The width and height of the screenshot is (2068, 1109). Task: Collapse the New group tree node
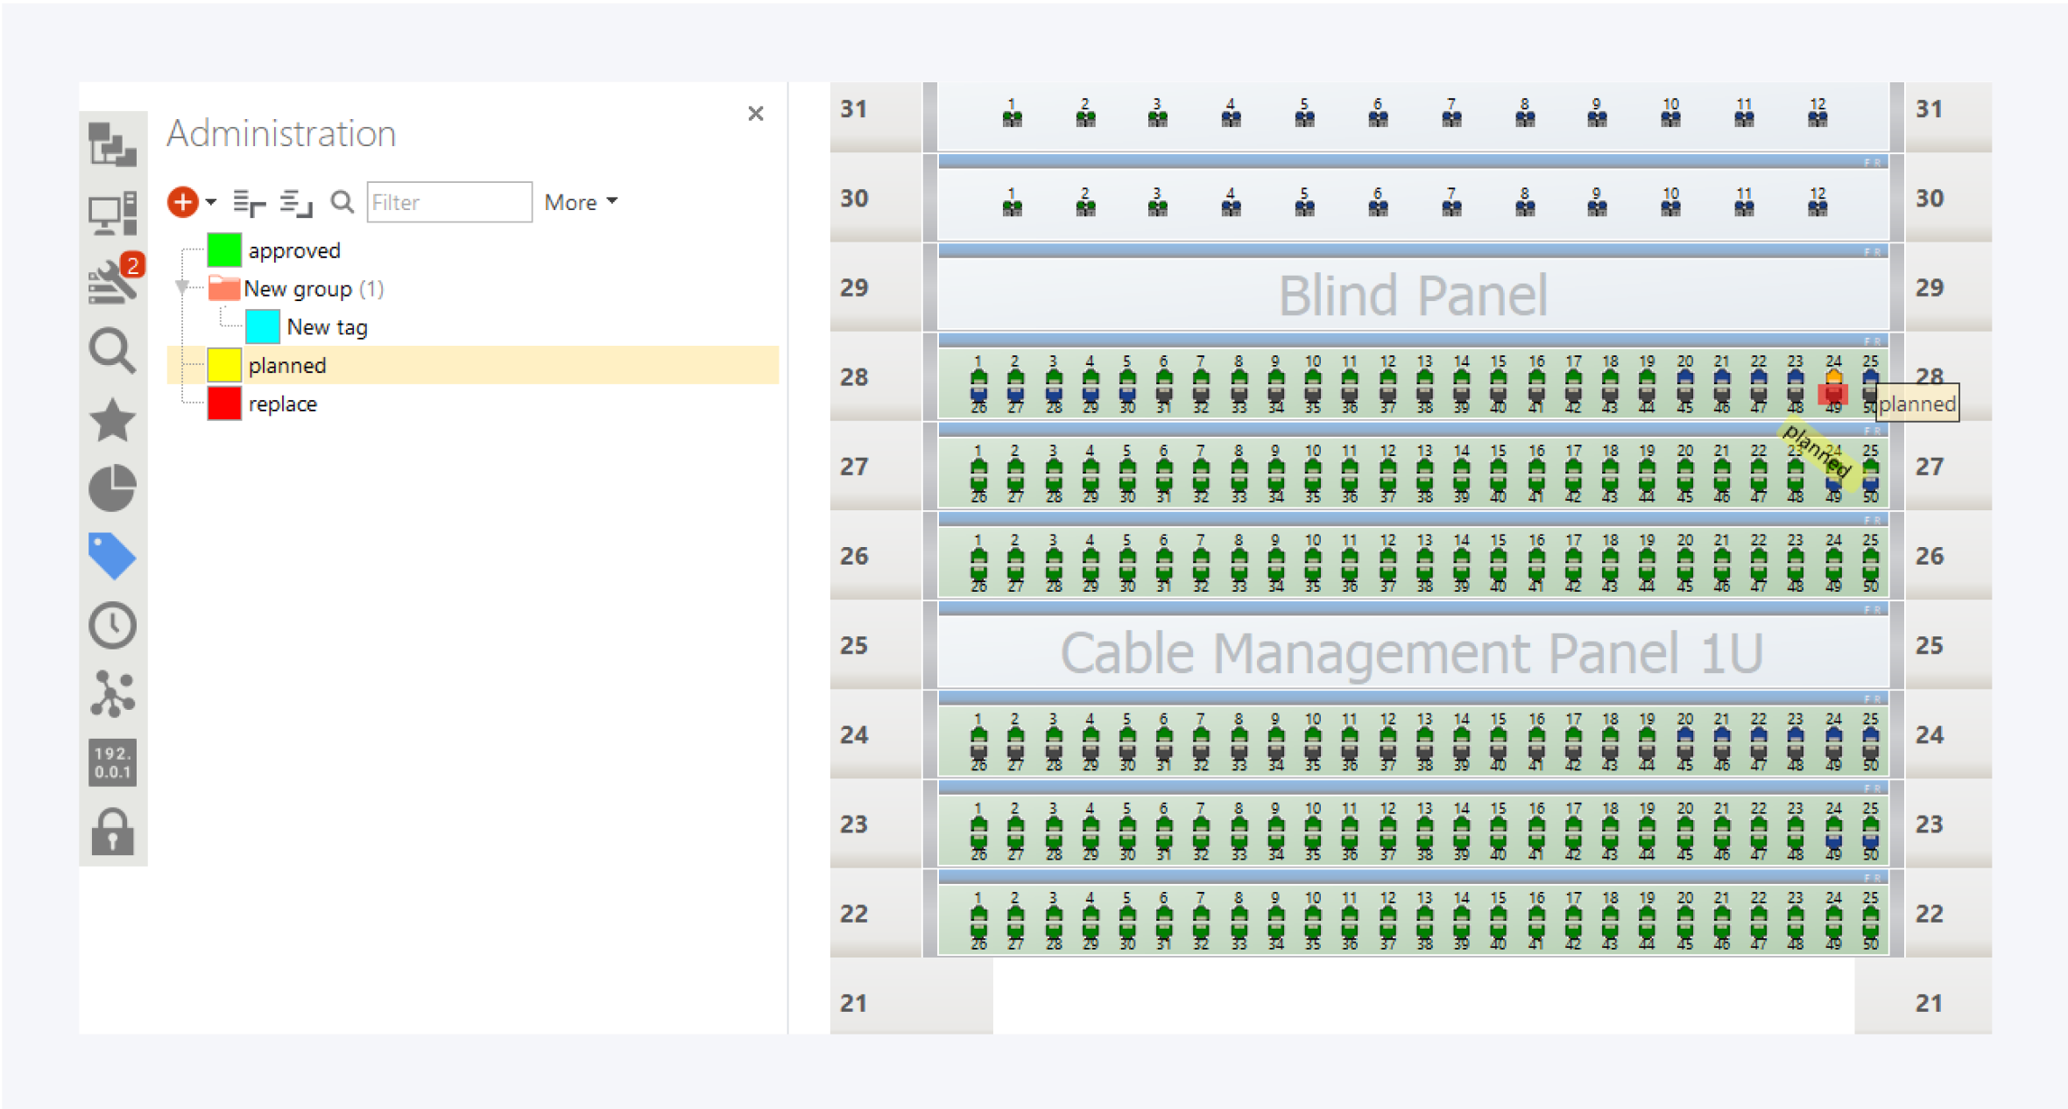point(182,287)
